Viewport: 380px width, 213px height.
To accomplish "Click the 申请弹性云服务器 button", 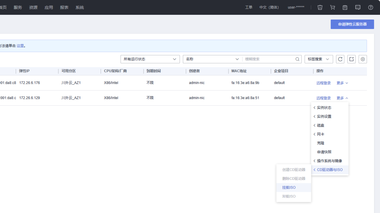I will tap(352, 24).
